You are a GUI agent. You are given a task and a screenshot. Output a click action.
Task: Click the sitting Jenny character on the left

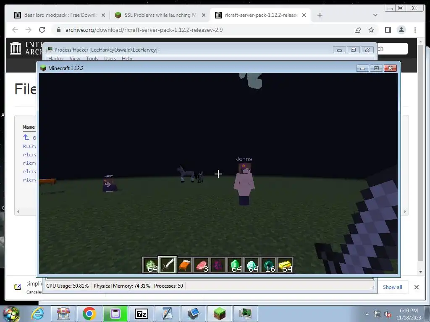110,184
